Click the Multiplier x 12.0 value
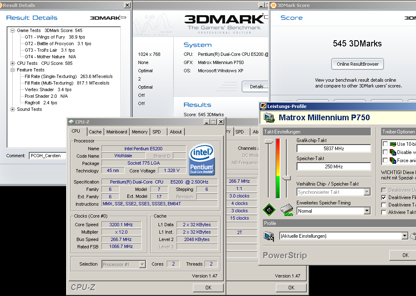The image size is (416, 296). click(x=121, y=232)
